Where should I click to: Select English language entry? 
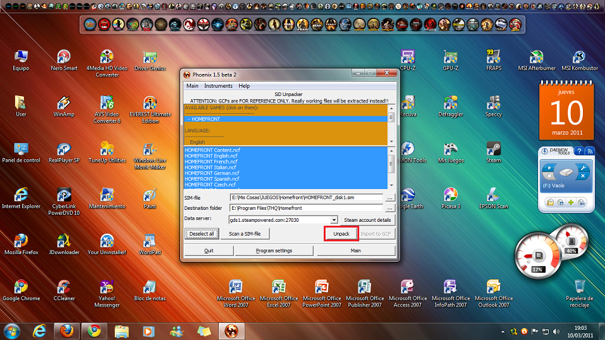click(x=197, y=142)
